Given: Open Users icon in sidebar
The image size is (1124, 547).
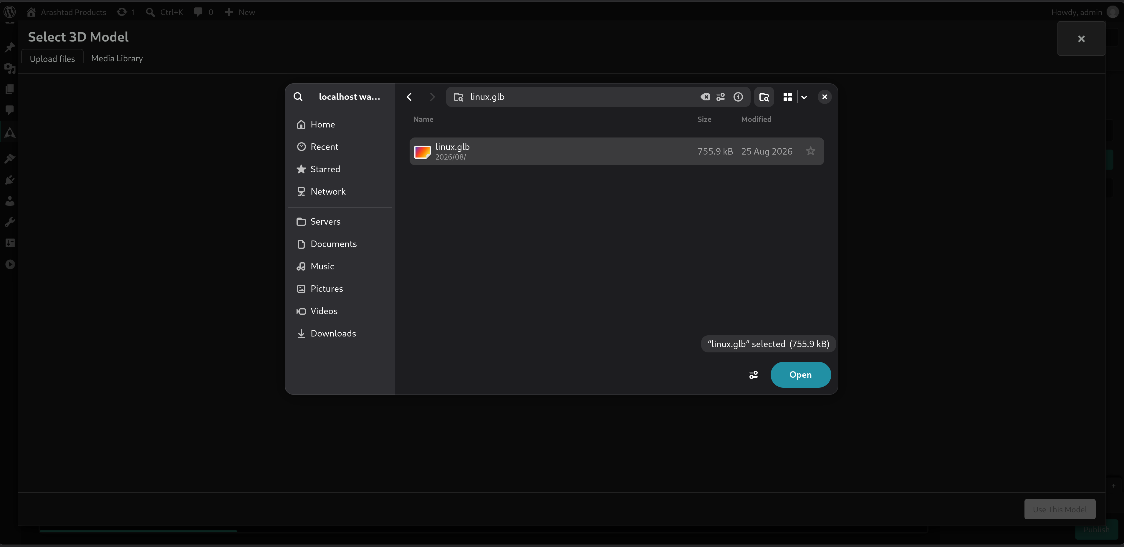Looking at the screenshot, I should 10,201.
